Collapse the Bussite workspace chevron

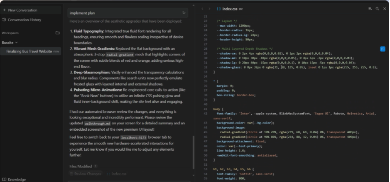(x=17, y=43)
